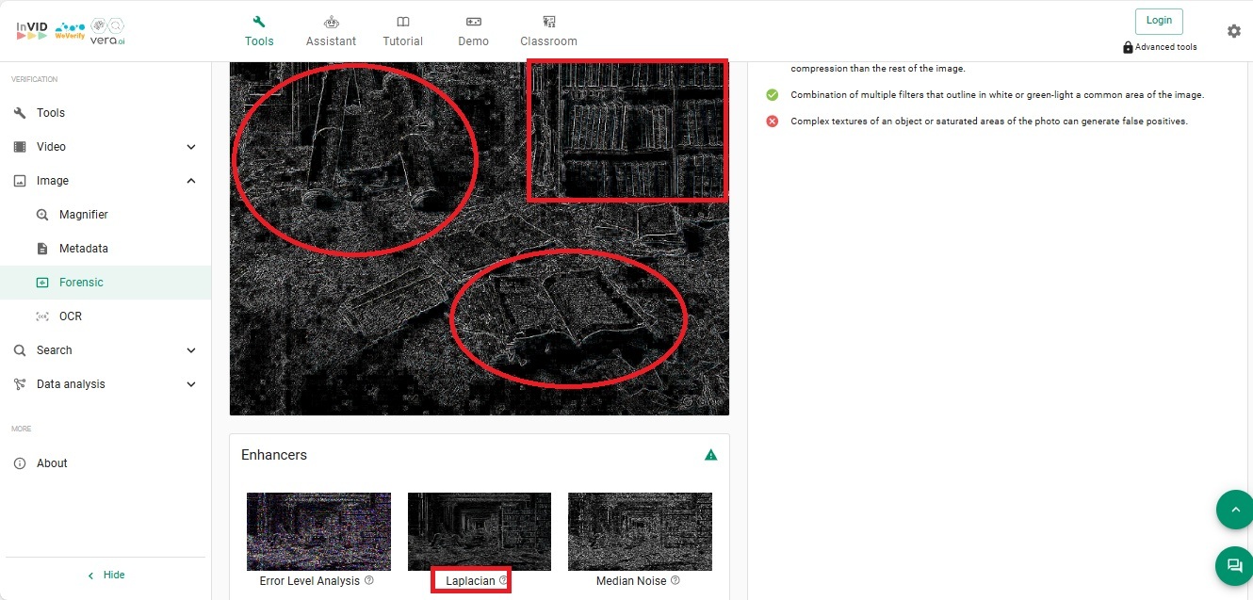
Task: Expand the Data analysis section
Action: point(191,384)
